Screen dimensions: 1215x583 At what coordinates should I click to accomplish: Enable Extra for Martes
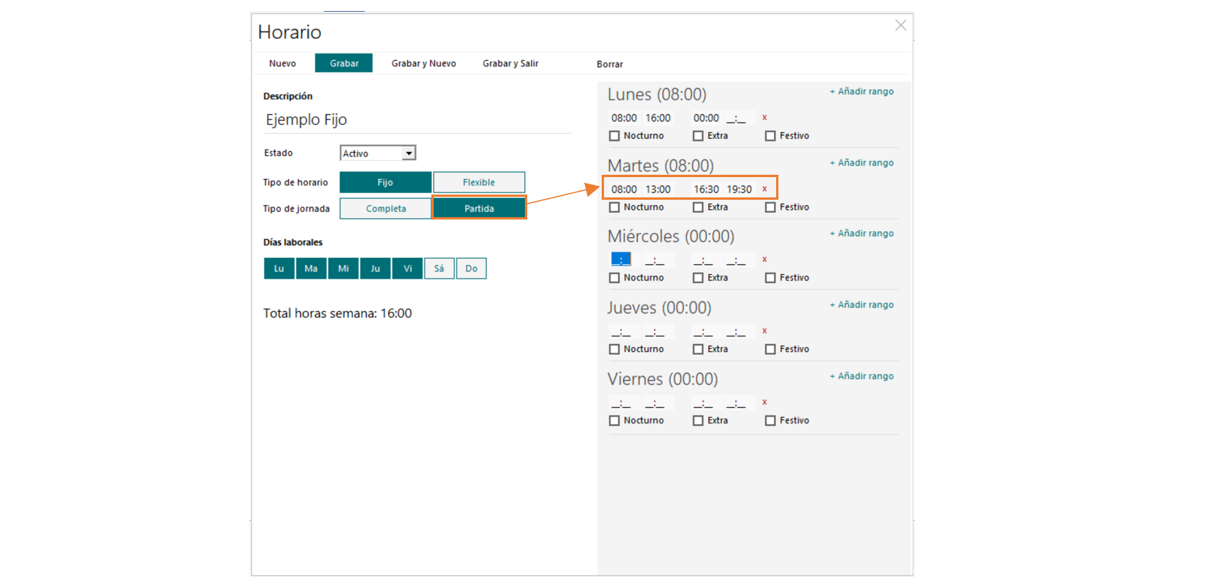(698, 207)
